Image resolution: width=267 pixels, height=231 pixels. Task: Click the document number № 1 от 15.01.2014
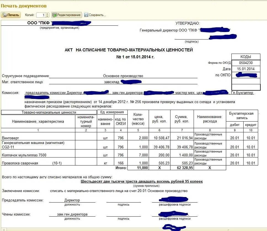135,57
